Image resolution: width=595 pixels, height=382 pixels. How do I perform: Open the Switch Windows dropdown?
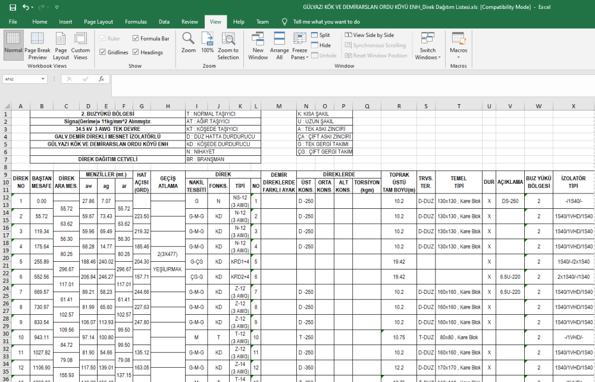click(x=428, y=46)
